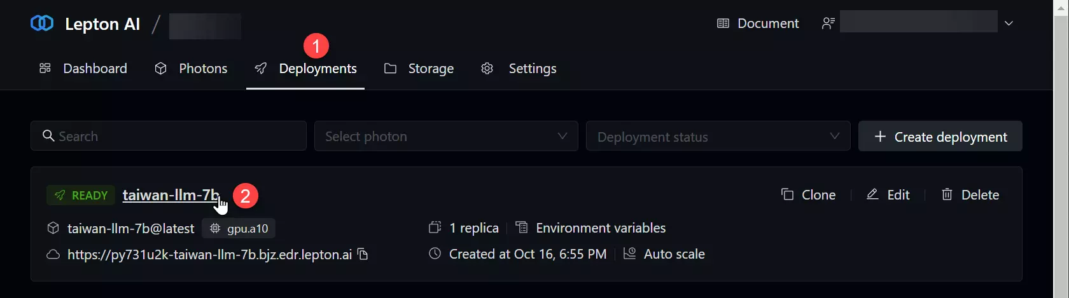Viewport: 1069px width, 298px height.
Task: Delete the taiwan-llm-7b deployment
Action: [970, 195]
